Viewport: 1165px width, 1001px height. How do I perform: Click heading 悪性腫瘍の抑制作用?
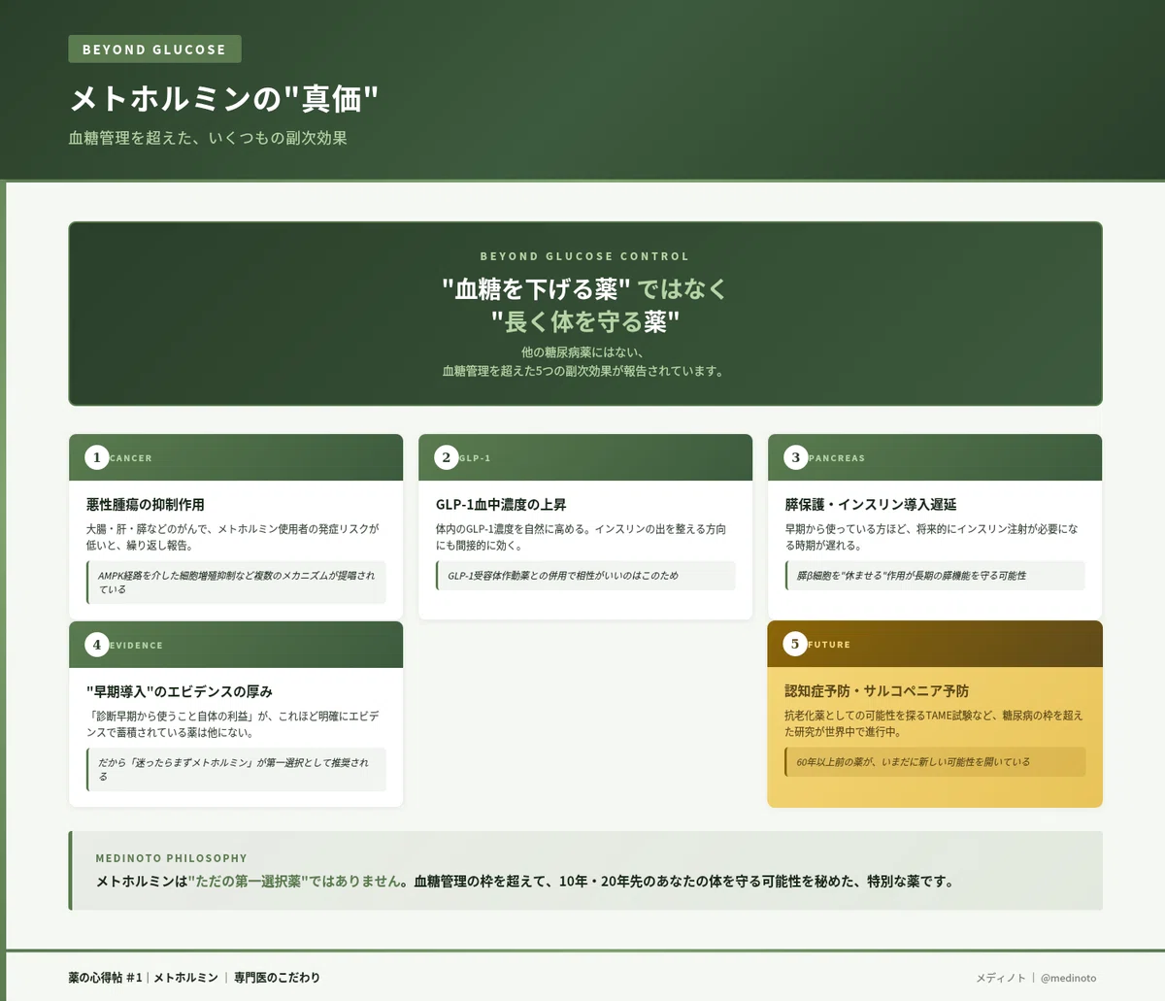coord(146,505)
